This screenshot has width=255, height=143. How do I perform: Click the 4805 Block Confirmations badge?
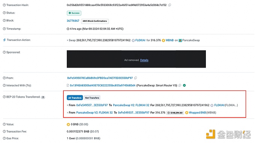pos(95,21)
